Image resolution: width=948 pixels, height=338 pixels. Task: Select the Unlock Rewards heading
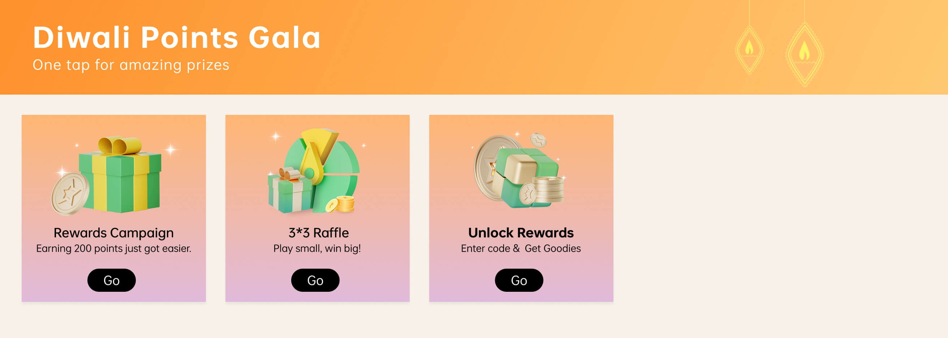(x=521, y=233)
